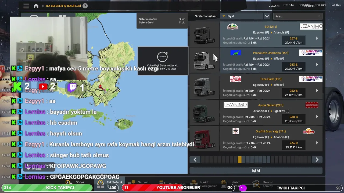Click the small southern island on map
344x193 pixels.
(124, 124)
